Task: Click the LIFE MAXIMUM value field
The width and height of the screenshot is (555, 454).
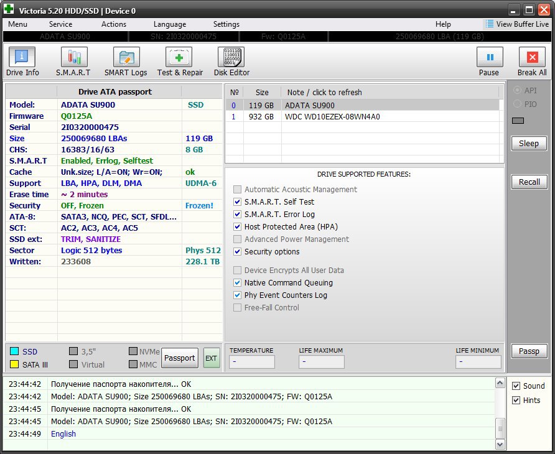Action: 322,361
